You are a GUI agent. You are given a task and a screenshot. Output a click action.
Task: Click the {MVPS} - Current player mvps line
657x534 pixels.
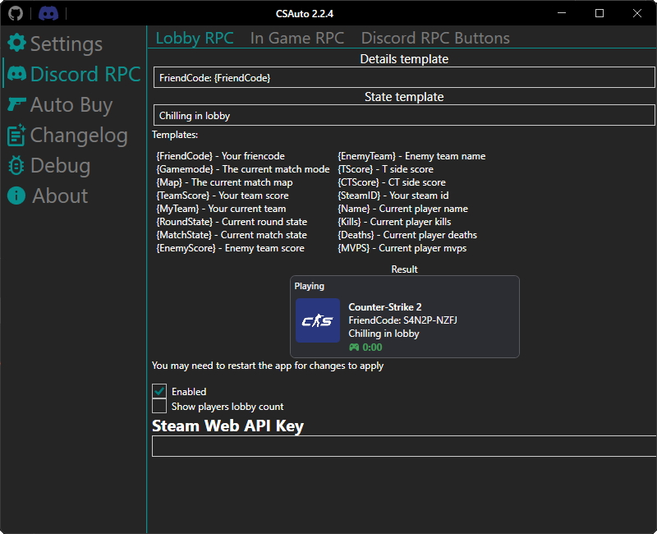tap(402, 248)
